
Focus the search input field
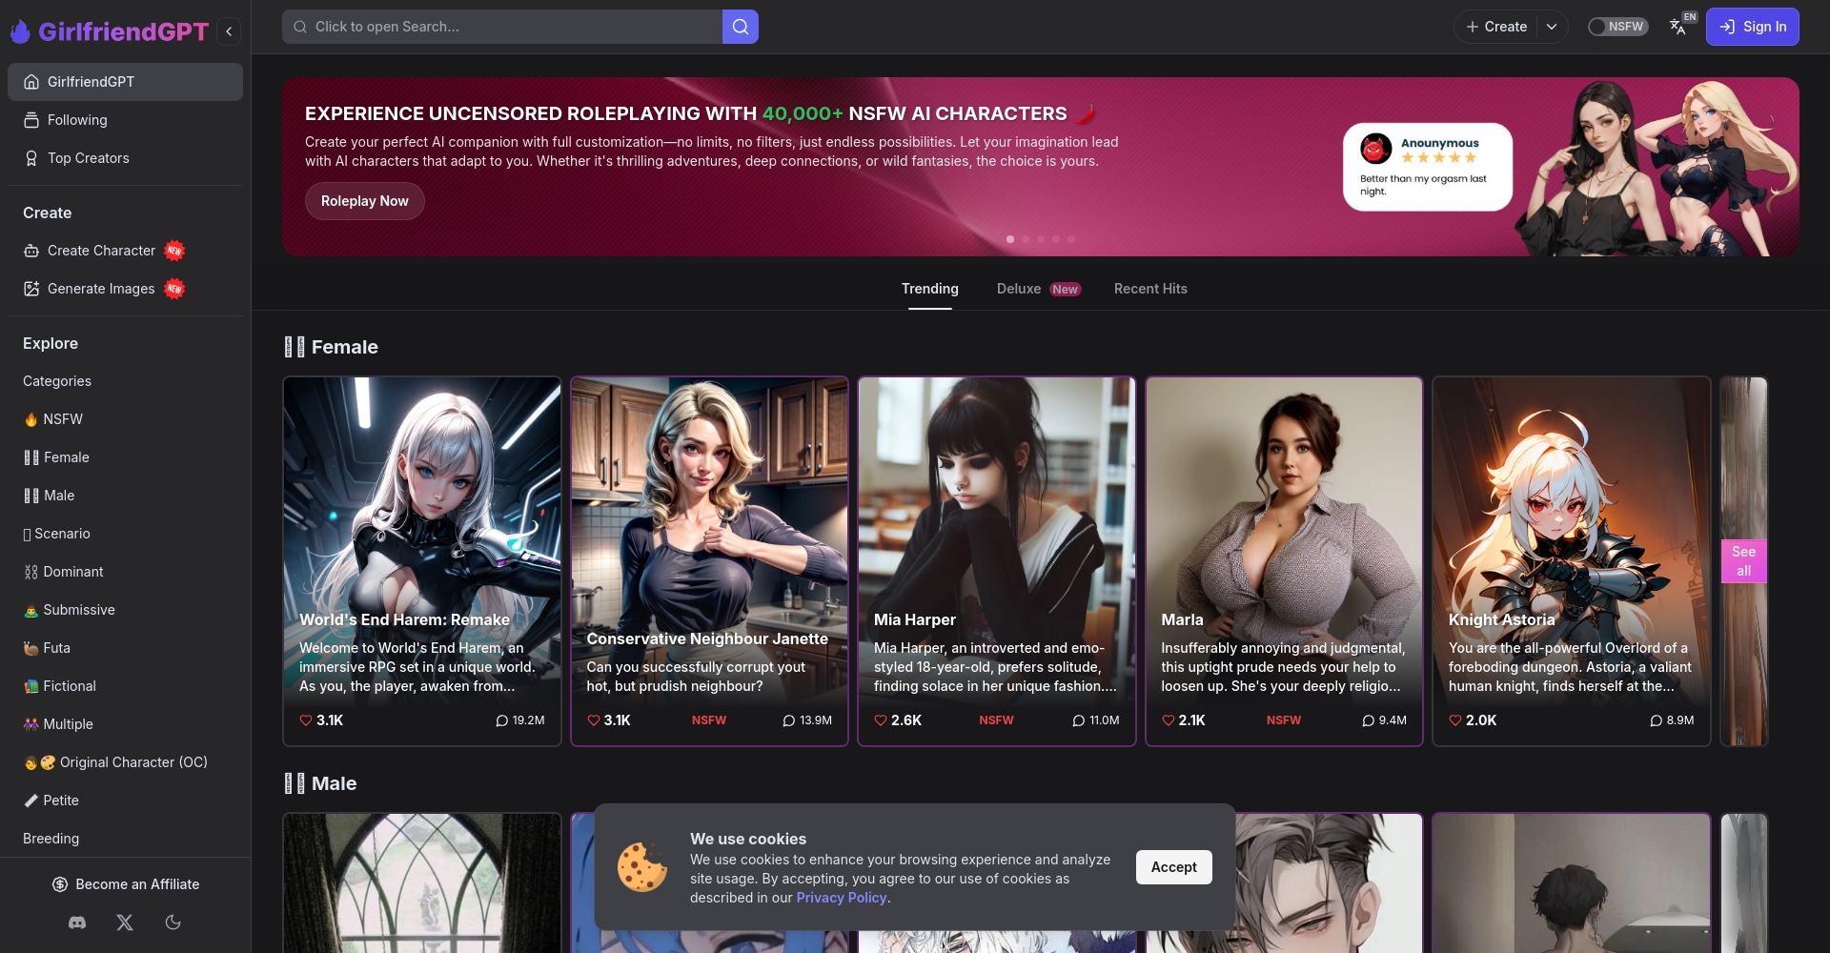(502, 27)
